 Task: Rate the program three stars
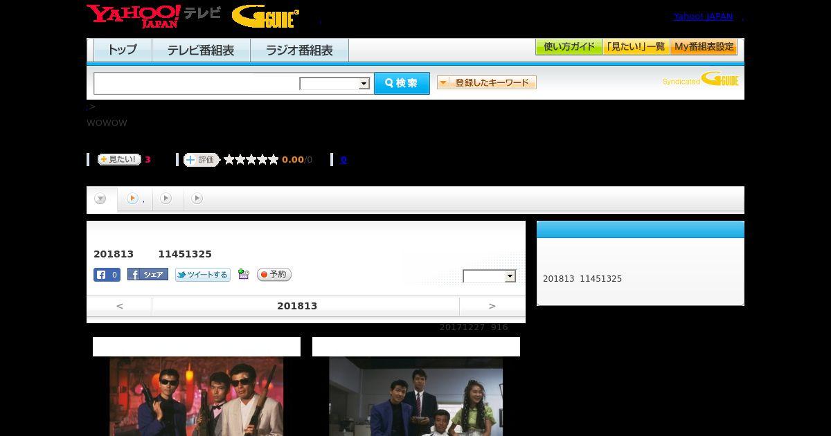point(251,160)
